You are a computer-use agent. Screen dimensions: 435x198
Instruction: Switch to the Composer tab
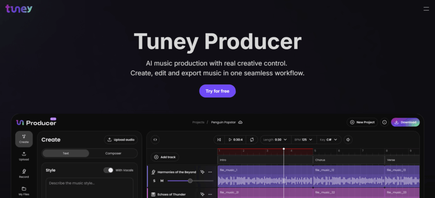pyautogui.click(x=113, y=153)
